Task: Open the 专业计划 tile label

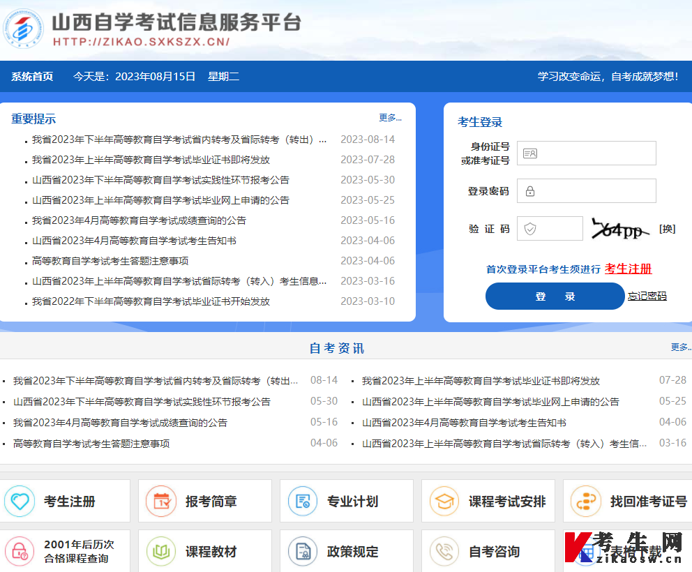Action: tap(352, 502)
